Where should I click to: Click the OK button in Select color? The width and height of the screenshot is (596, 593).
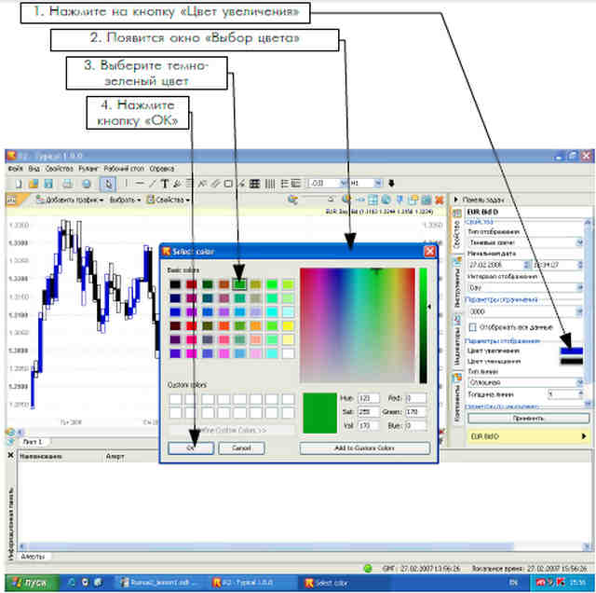pos(191,448)
